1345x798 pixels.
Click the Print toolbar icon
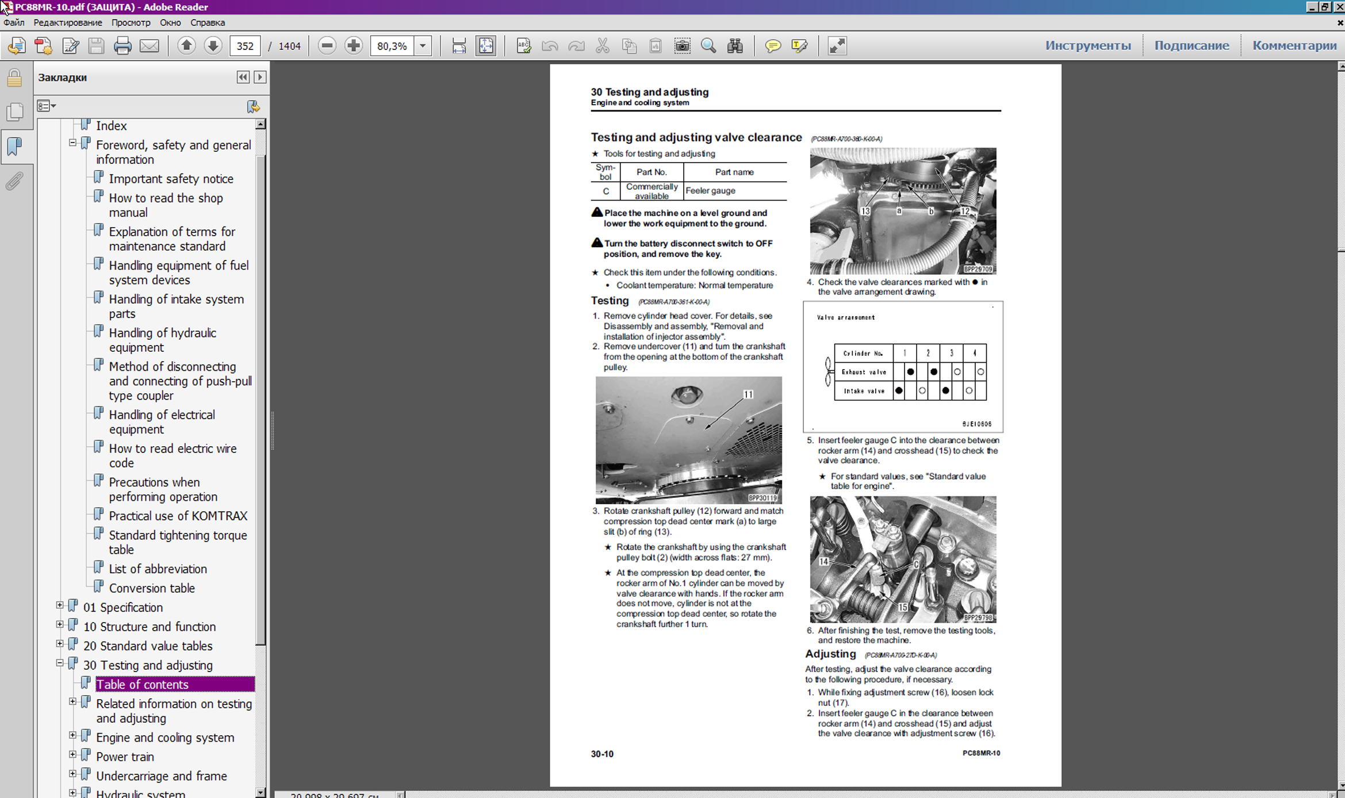tap(122, 46)
